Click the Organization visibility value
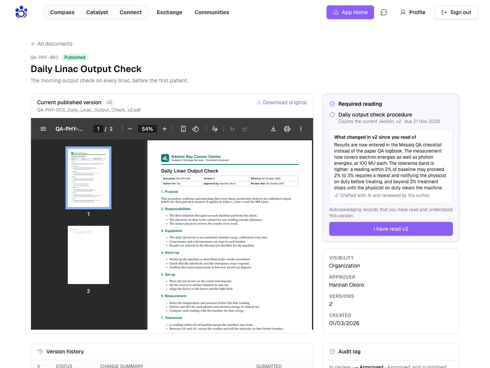490x368 pixels. pyautogui.click(x=345, y=266)
